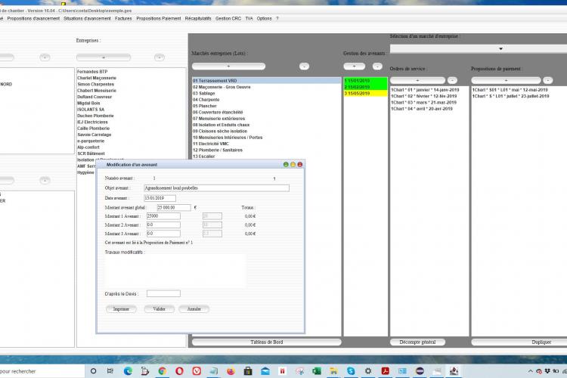The width and height of the screenshot is (567, 378).
Task: Open Skype from the taskbar
Action: point(351,370)
